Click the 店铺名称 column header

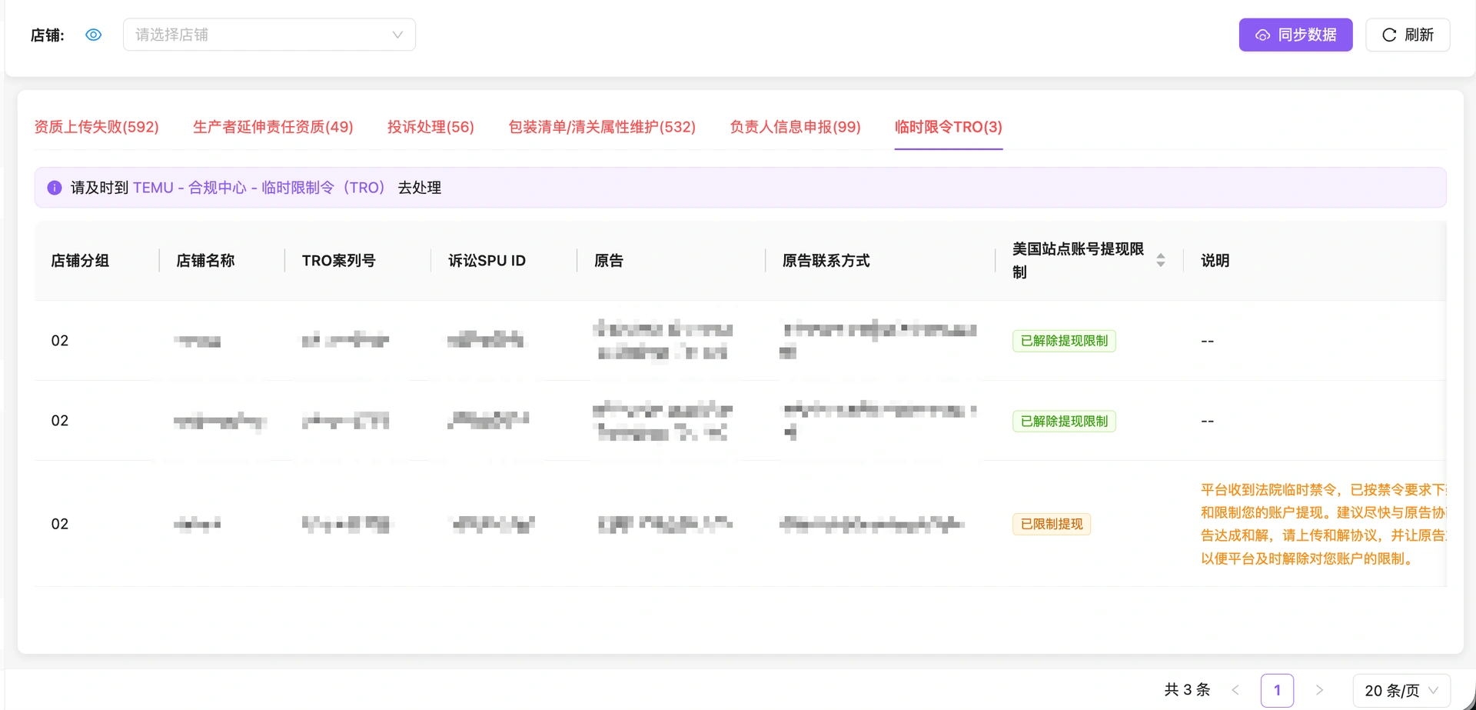coord(205,261)
